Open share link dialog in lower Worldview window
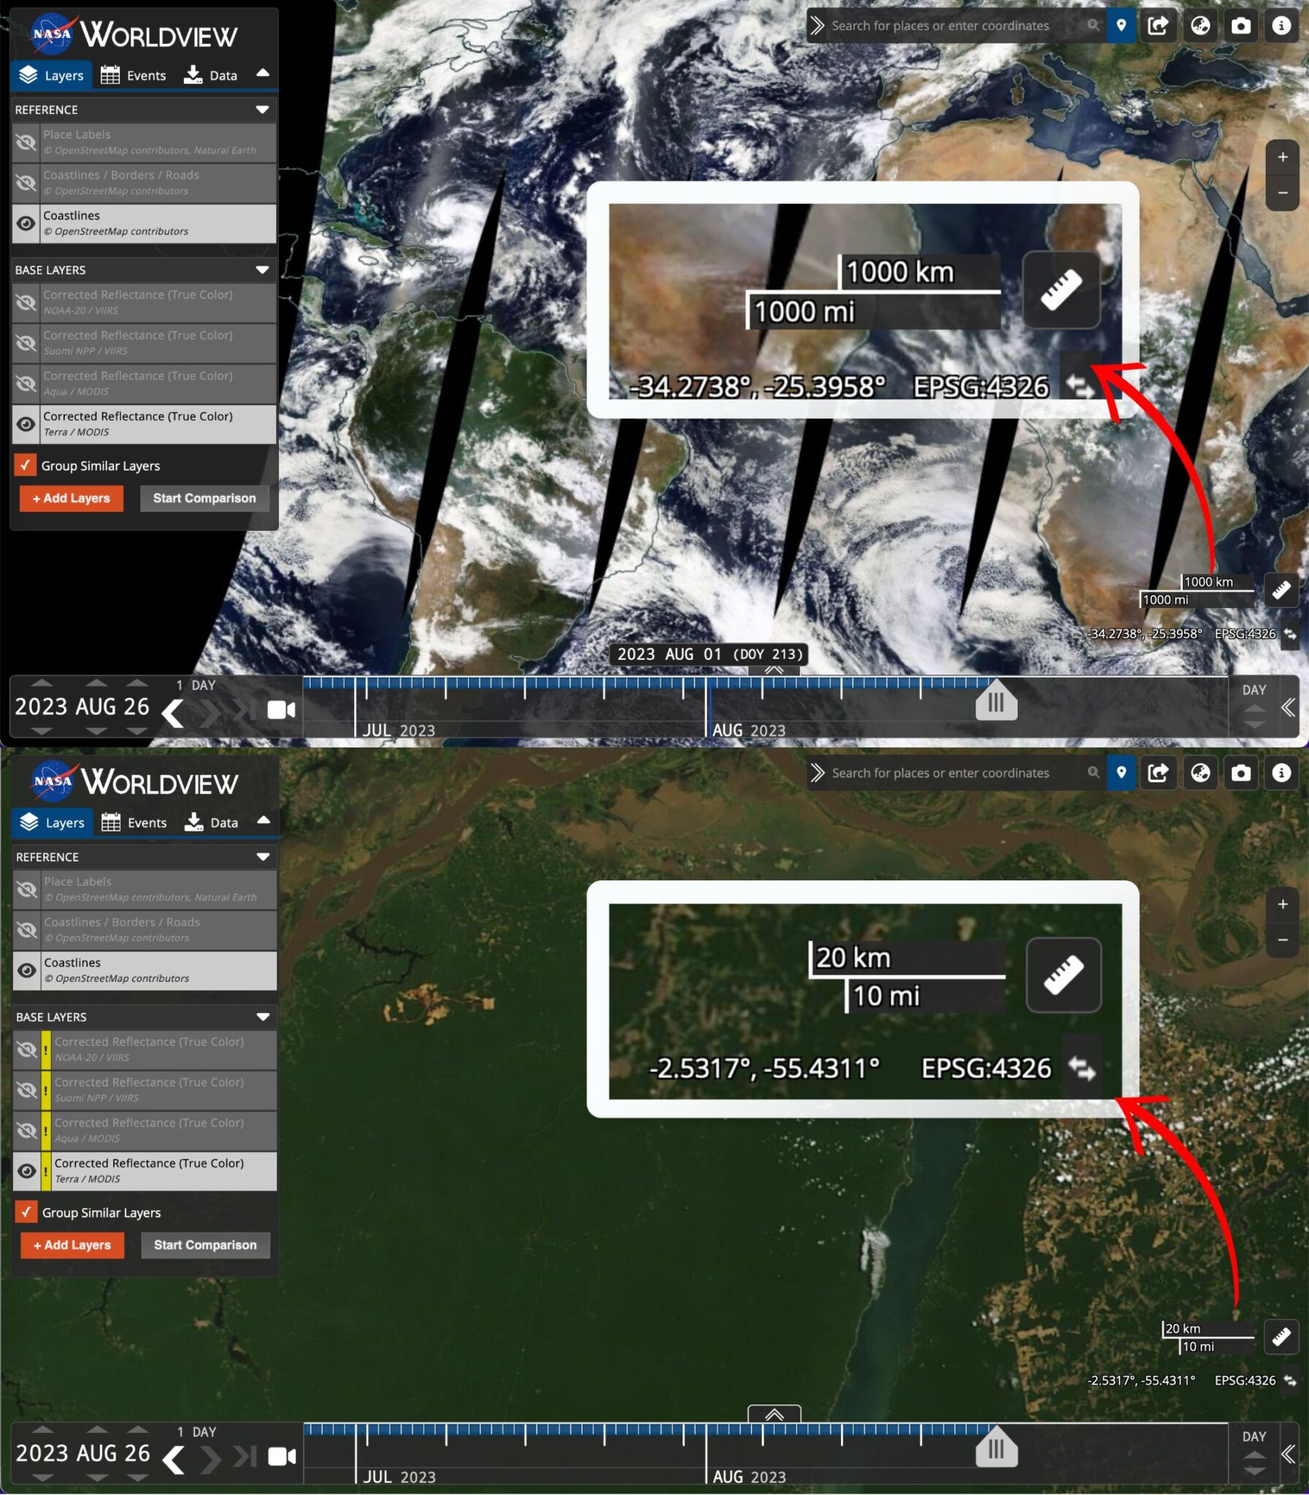The width and height of the screenshot is (1309, 1495). coord(1159,773)
